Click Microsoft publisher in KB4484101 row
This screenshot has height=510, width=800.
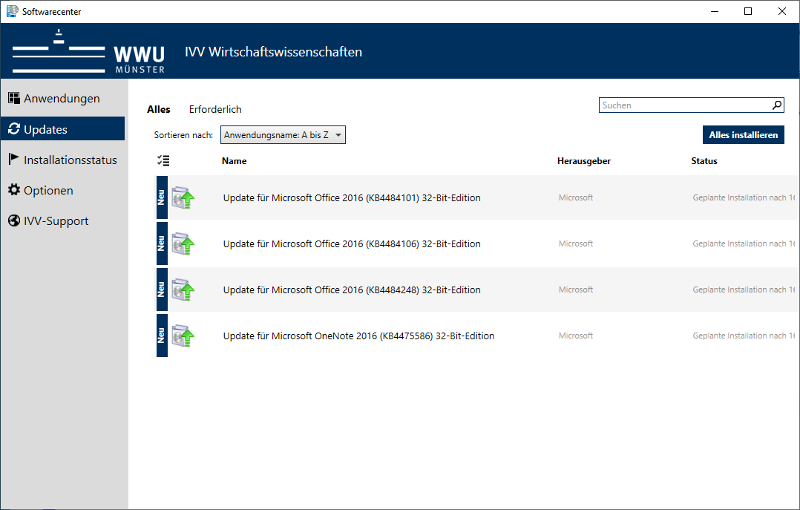pyautogui.click(x=576, y=197)
